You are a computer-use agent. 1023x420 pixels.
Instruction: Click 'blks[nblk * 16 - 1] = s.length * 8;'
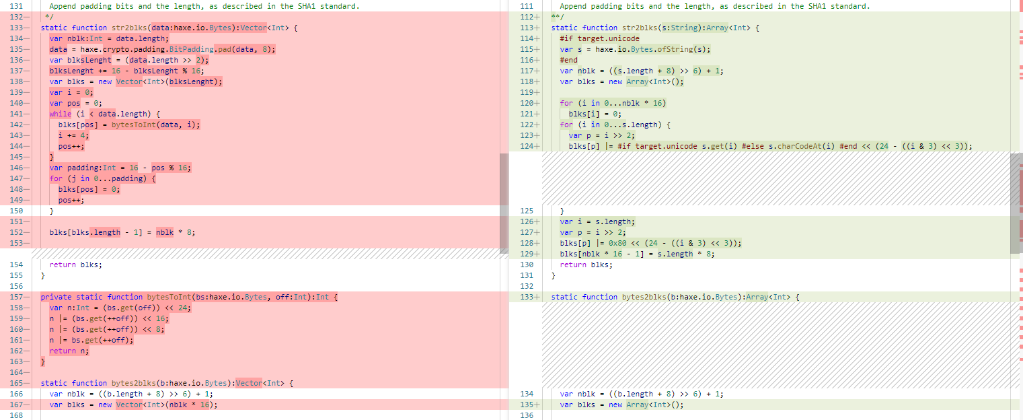[637, 254]
